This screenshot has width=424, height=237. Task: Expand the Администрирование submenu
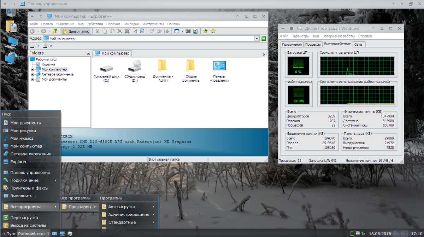(129, 214)
